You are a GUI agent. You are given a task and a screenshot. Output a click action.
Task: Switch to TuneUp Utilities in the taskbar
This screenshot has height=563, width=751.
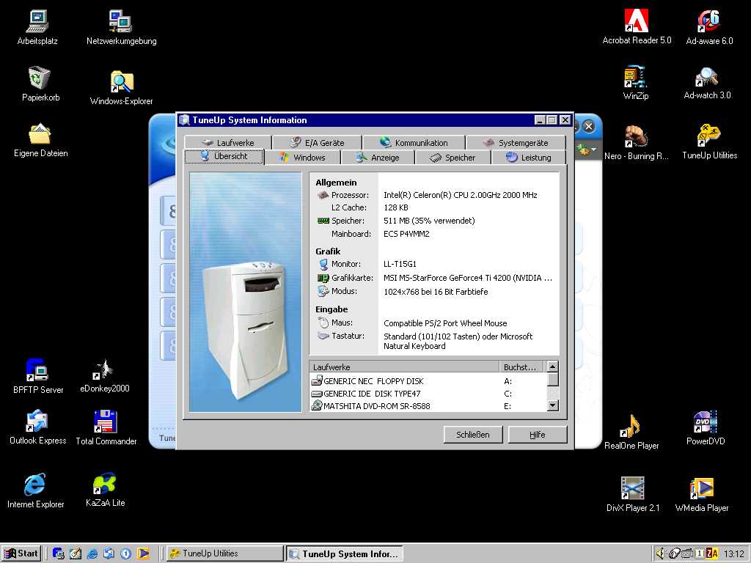[224, 553]
